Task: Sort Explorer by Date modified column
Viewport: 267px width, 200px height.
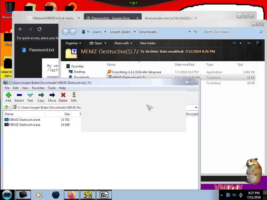Action: [185, 65]
